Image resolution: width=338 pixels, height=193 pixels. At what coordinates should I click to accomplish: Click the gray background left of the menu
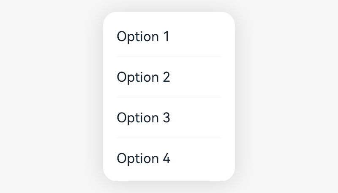pos(51,96)
